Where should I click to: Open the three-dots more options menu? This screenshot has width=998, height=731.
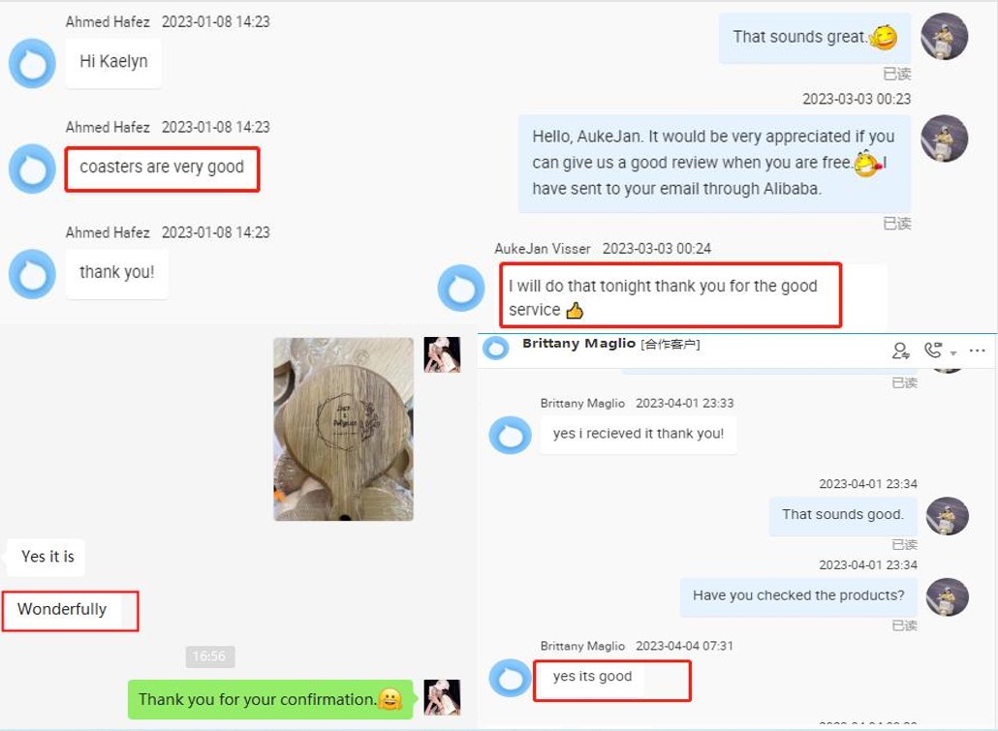[977, 350]
